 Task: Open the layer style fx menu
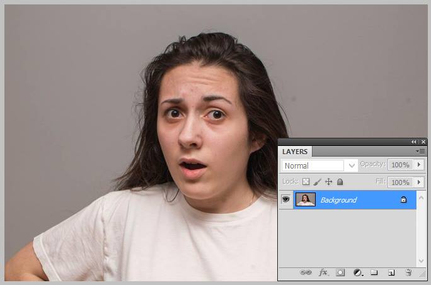[323, 272]
